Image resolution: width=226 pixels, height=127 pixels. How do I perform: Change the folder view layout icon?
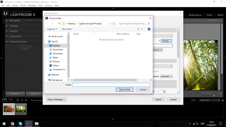point(139,29)
